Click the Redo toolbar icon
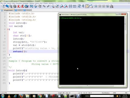130x98 pixels. click(x=48, y=6)
